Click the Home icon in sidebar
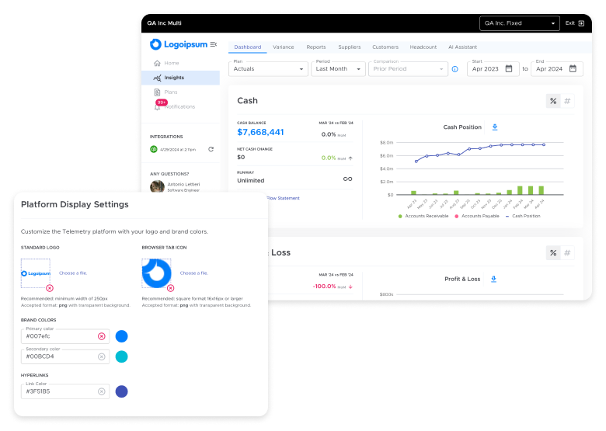 point(157,63)
